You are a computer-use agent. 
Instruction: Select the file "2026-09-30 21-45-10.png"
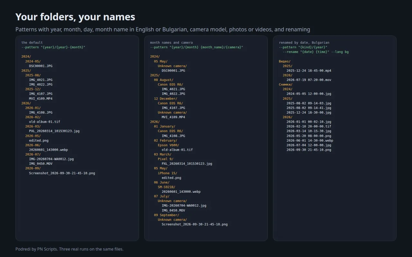(309, 150)
